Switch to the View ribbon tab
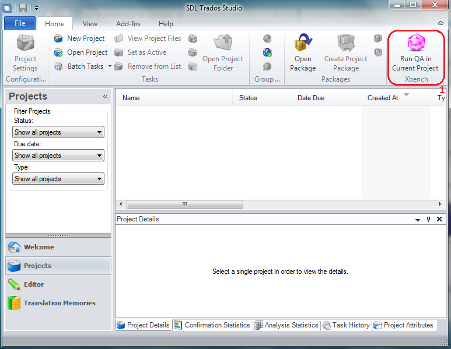Screen dimensions: 451x349 tap(90, 23)
